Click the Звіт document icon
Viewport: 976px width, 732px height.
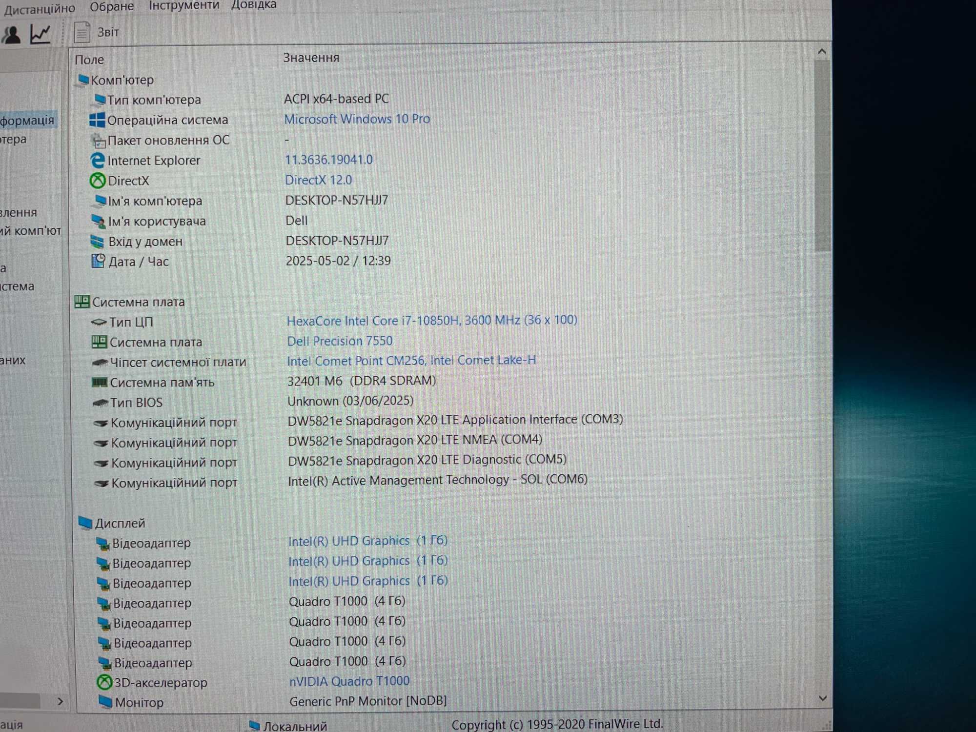point(82,32)
